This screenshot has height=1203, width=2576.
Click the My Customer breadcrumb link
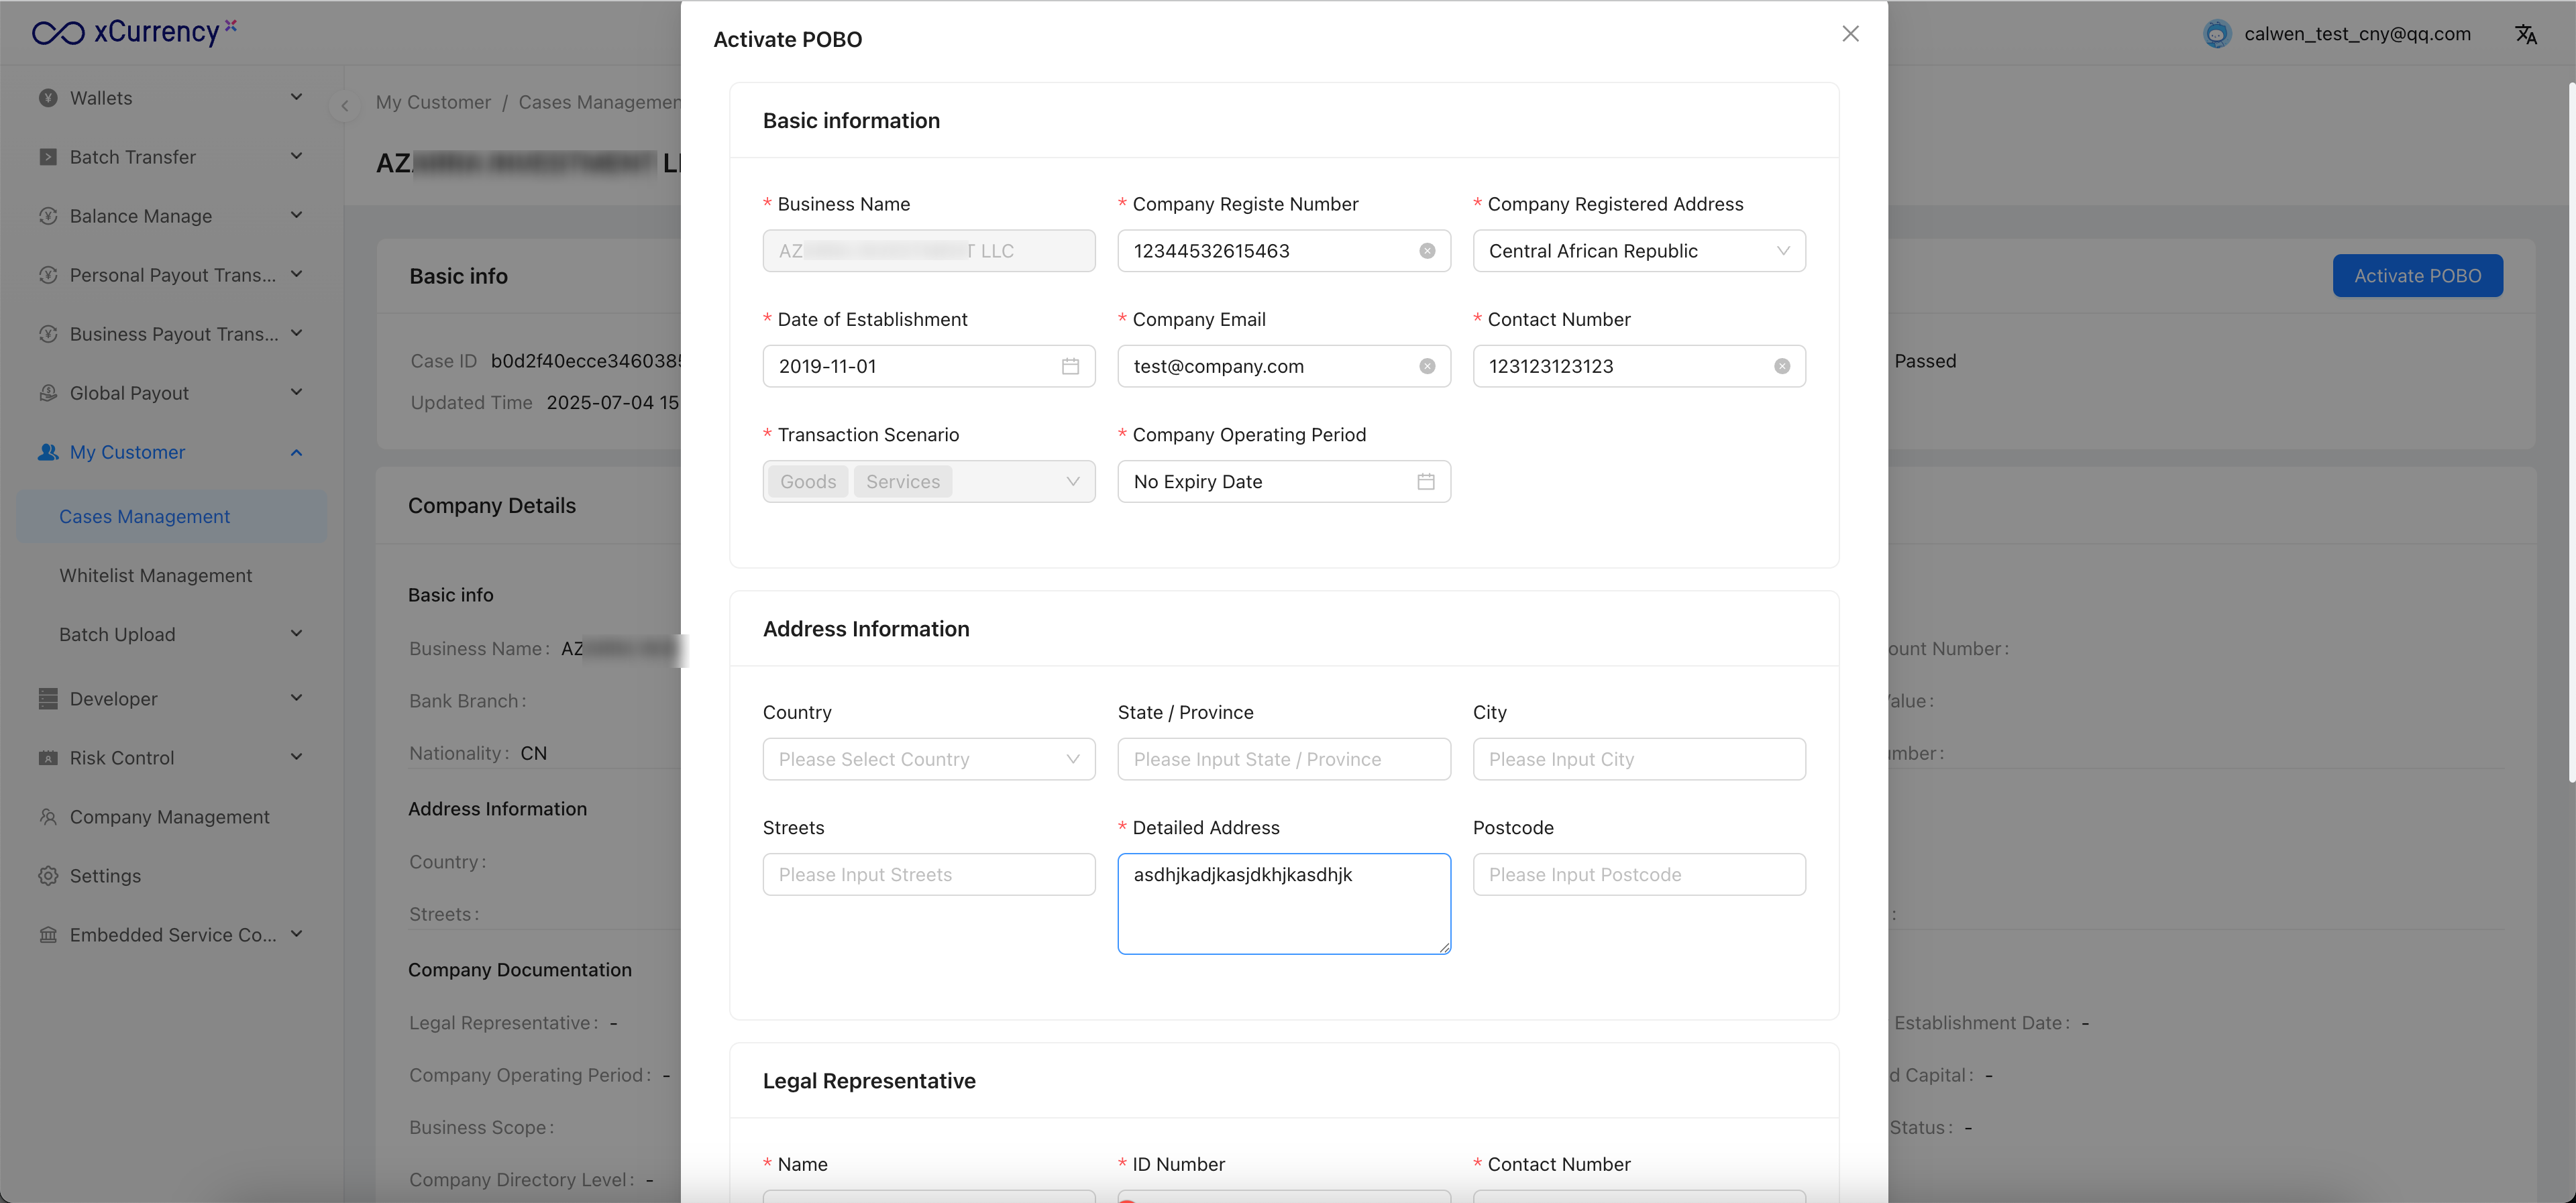point(433,102)
